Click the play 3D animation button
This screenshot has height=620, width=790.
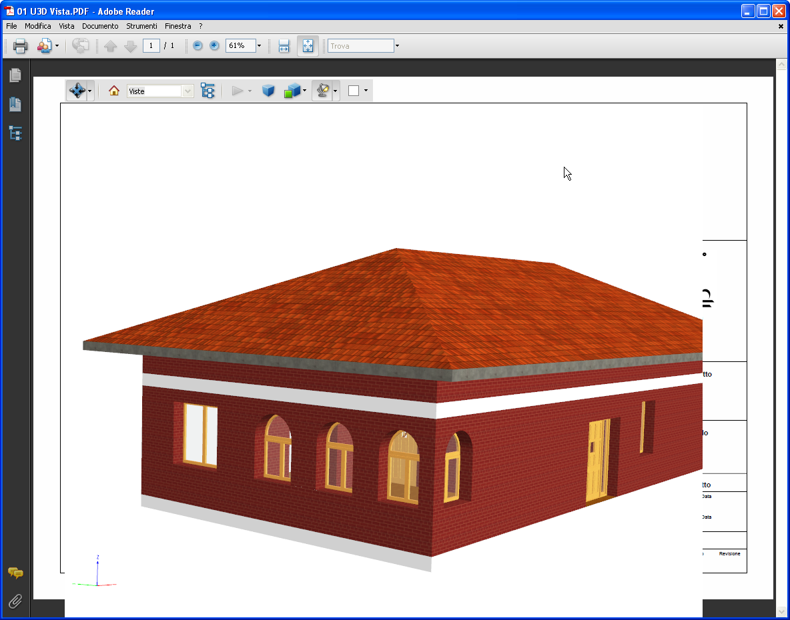coord(238,91)
